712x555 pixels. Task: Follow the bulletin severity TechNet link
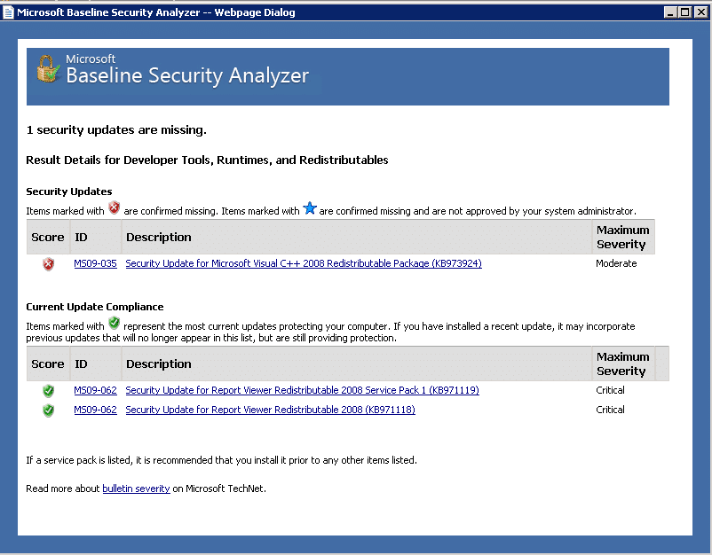(x=136, y=489)
